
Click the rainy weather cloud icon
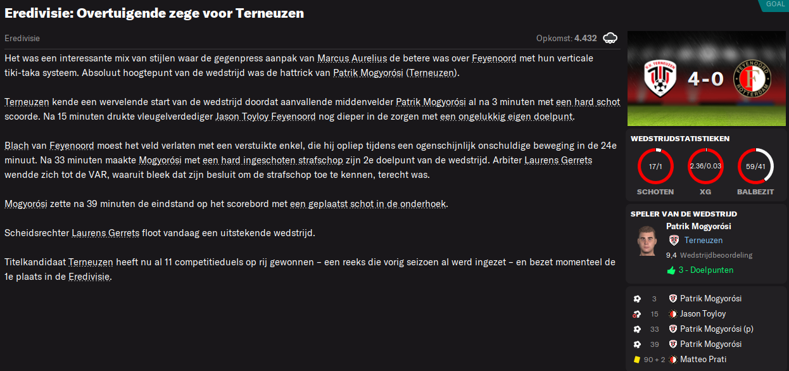(x=610, y=38)
